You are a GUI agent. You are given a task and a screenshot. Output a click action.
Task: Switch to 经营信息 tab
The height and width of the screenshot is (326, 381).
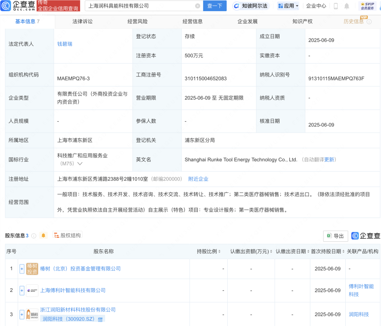point(192,21)
